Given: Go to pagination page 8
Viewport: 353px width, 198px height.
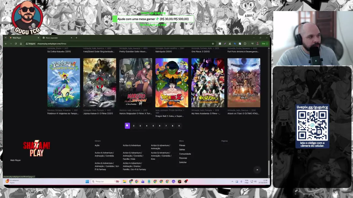Looking at the screenshot, I should (x=173, y=126).
